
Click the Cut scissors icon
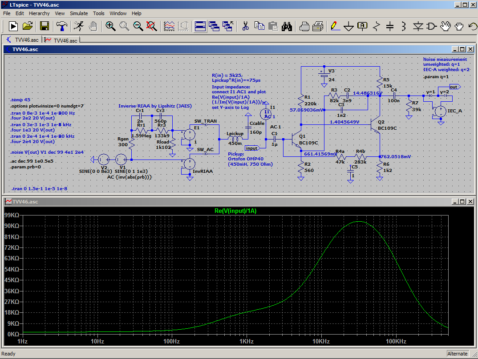point(245,26)
